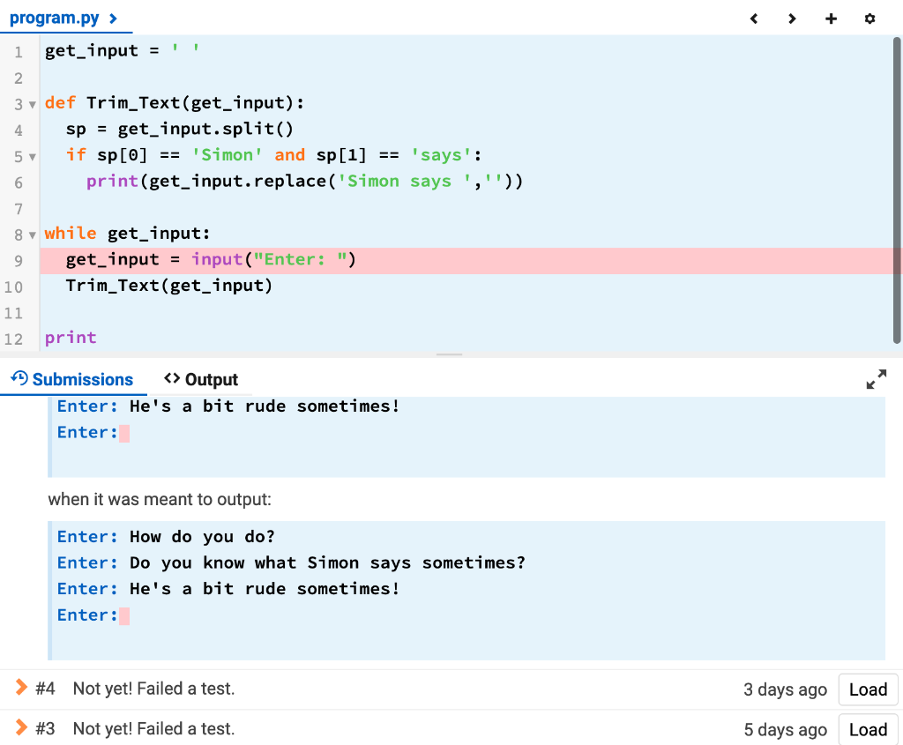Image resolution: width=903 pixels, height=745 pixels.
Task: Click the back navigation arrow icon
Action: 753,18
